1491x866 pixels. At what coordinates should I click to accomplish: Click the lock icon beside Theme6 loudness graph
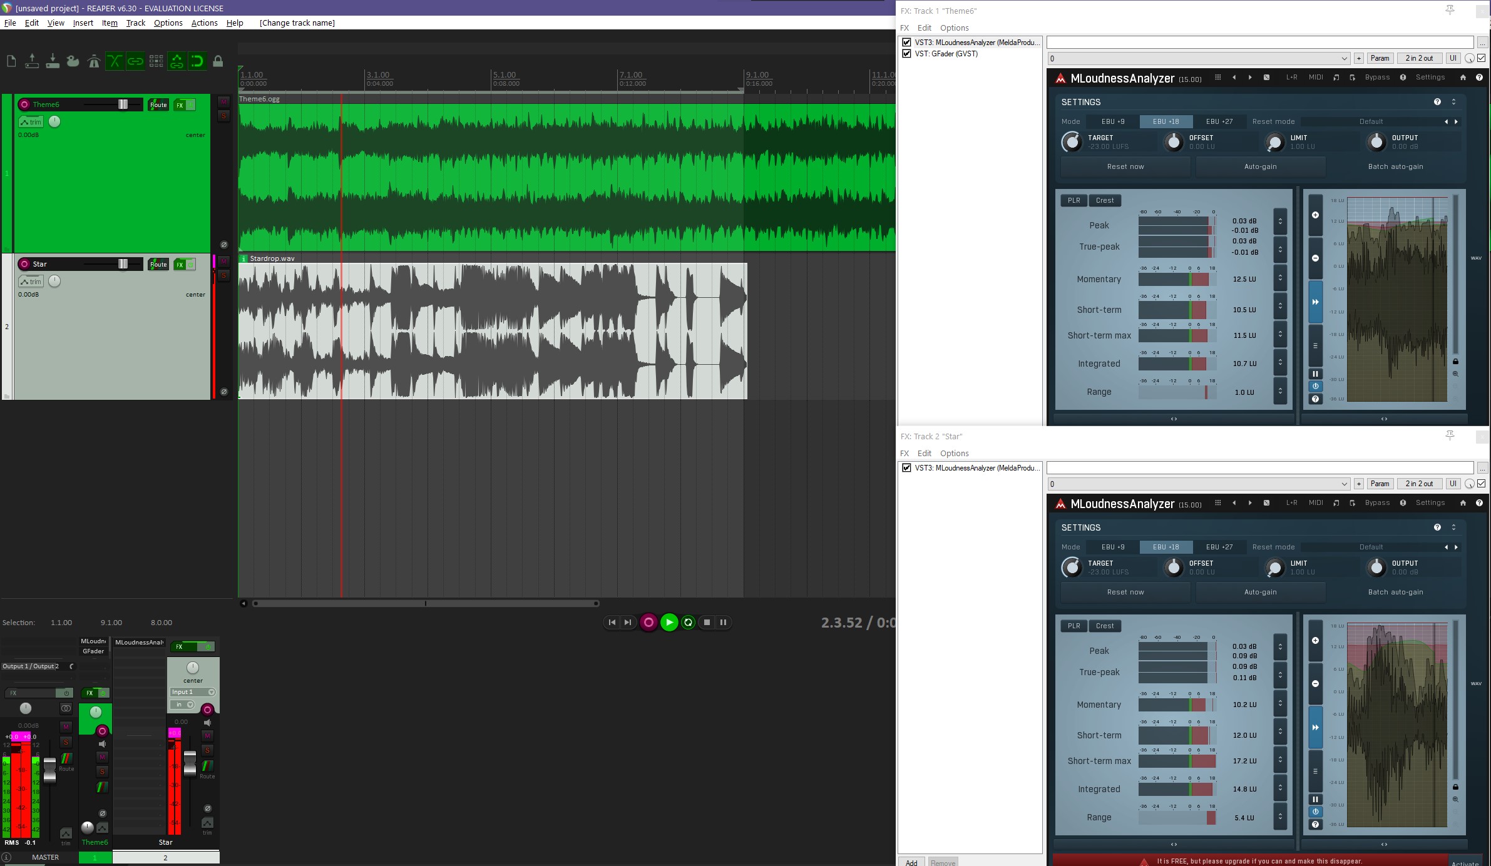(1455, 362)
